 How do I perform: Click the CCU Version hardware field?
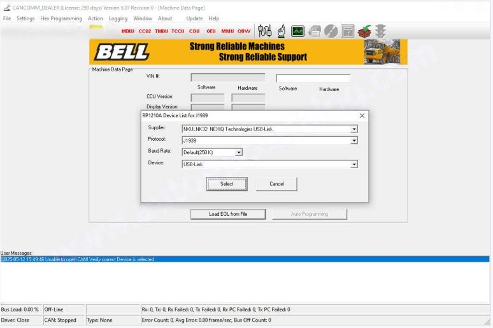point(248,98)
